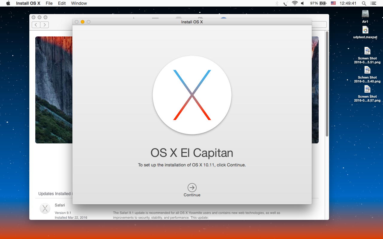Select the Screen Shot file ending 5.40.png

367,70
